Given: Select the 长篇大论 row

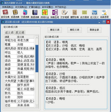Looking at the screenshot, I should [x=19, y=77].
